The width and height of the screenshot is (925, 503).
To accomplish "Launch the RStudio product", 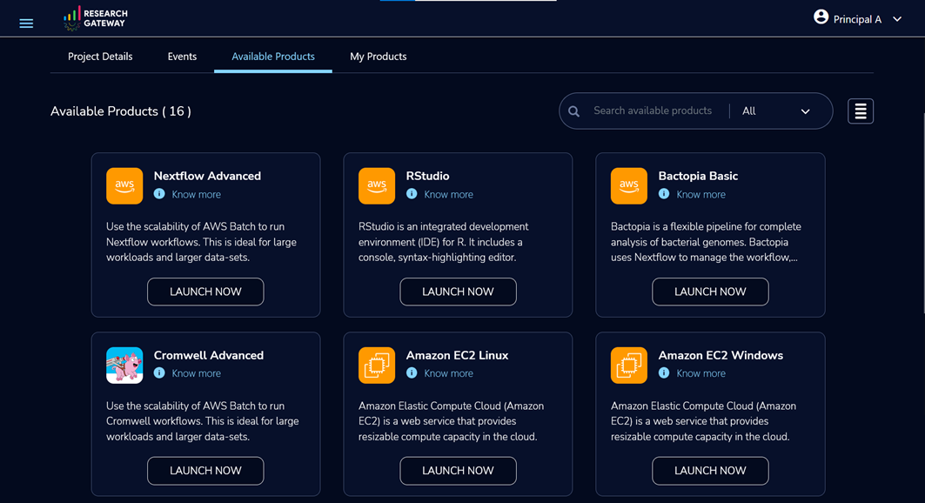I will click(x=458, y=292).
